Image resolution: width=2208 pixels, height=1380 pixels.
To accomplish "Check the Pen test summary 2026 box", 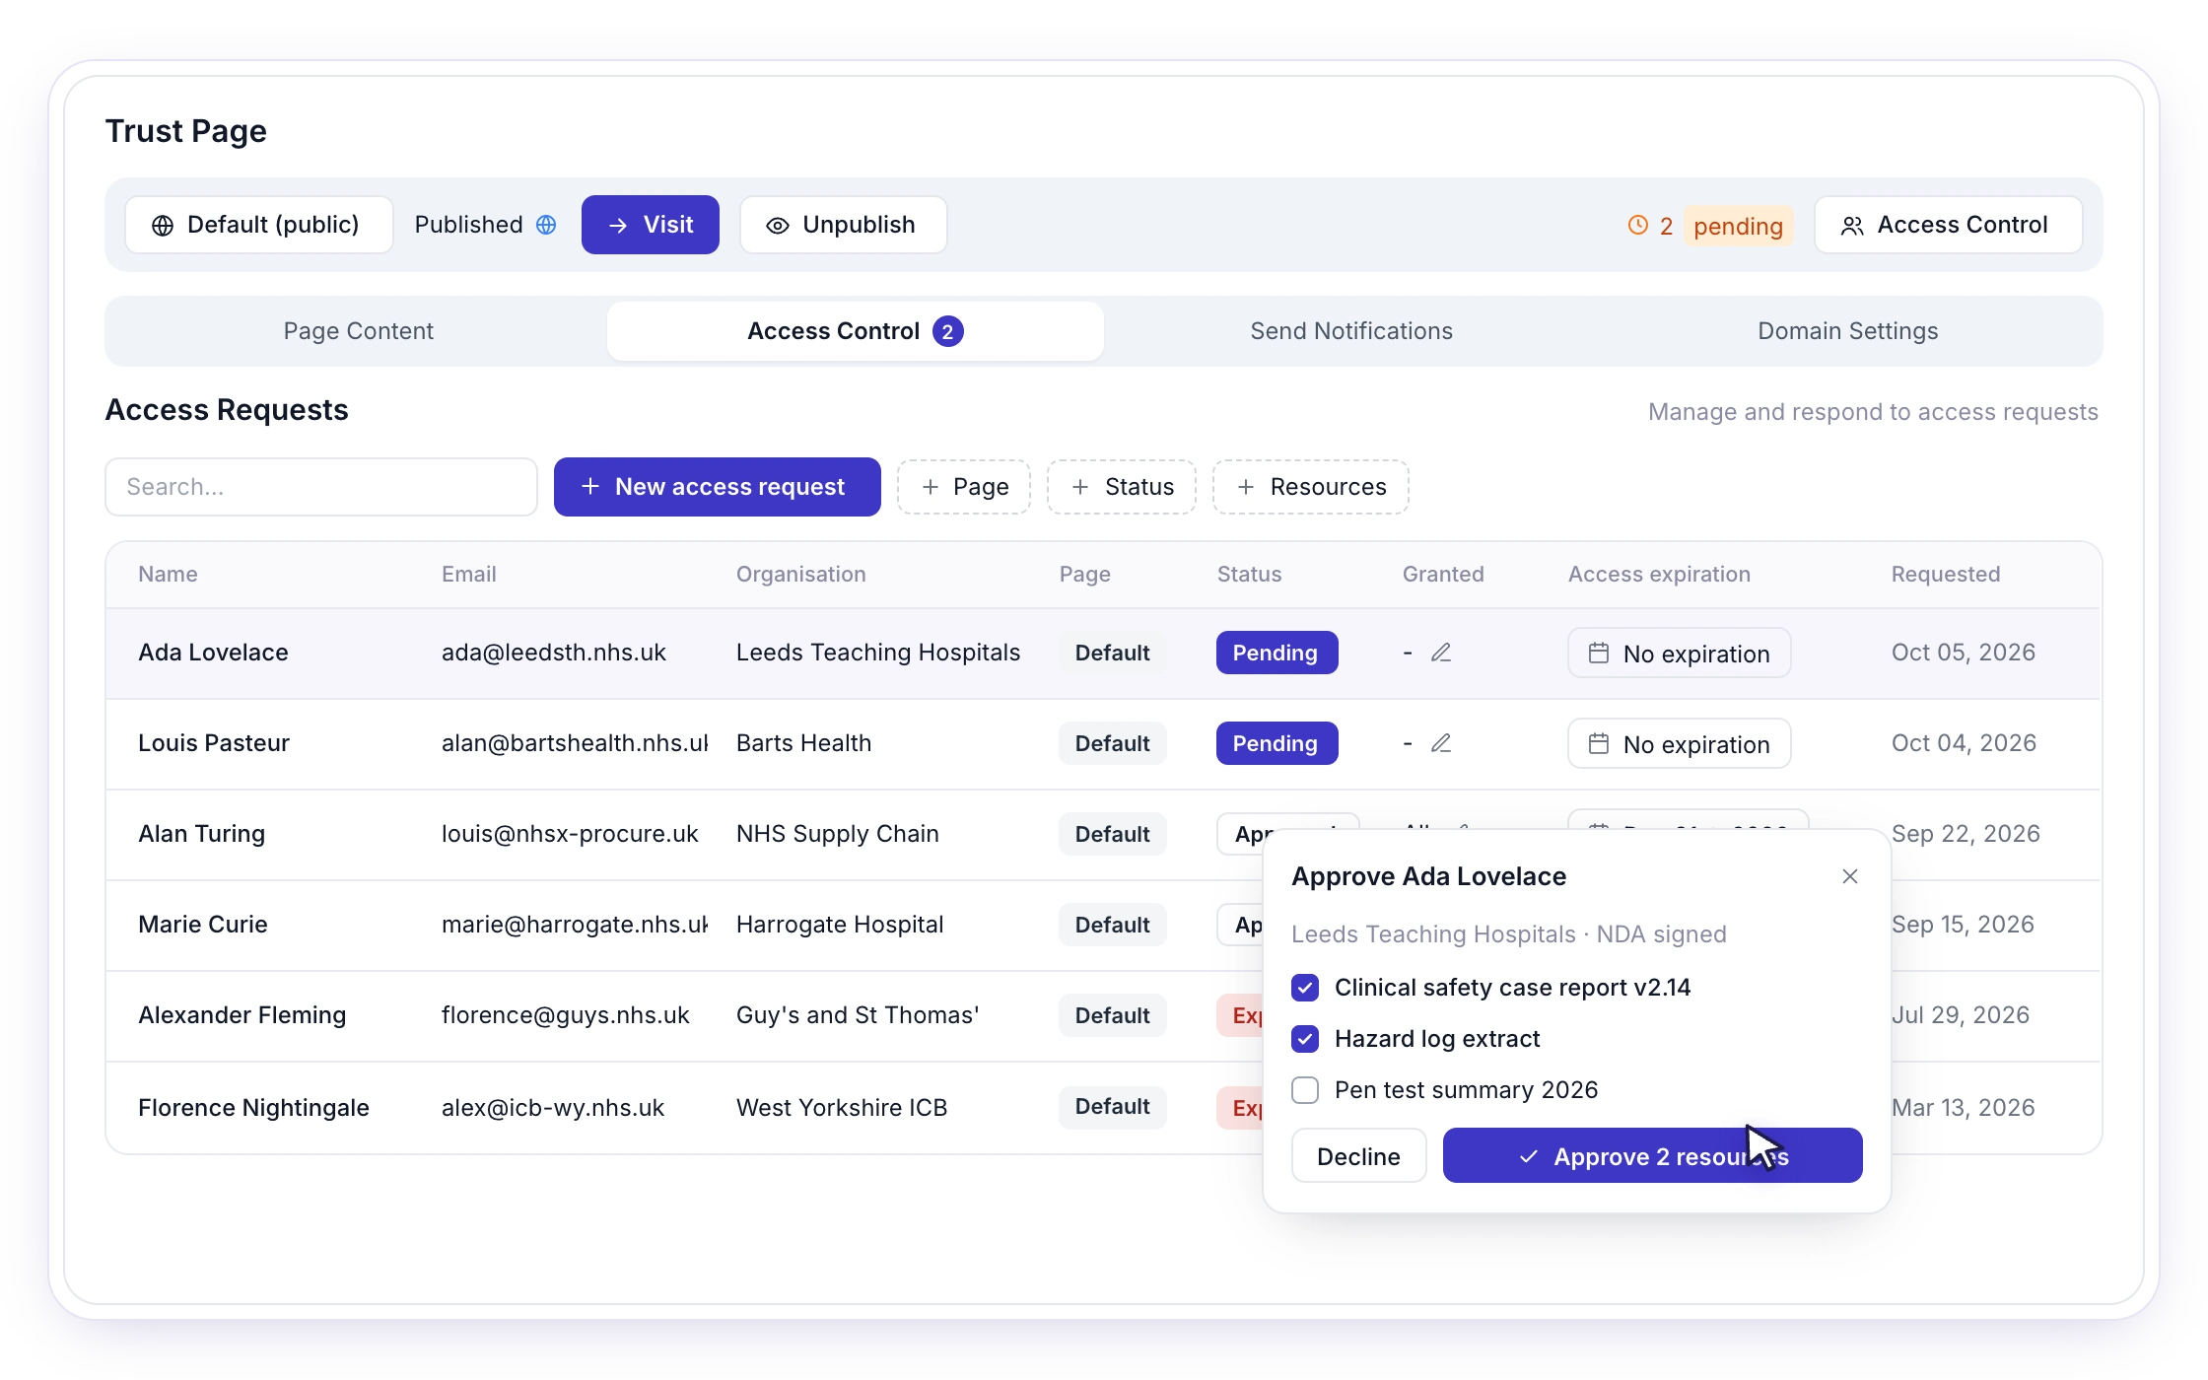I will click(1305, 1090).
